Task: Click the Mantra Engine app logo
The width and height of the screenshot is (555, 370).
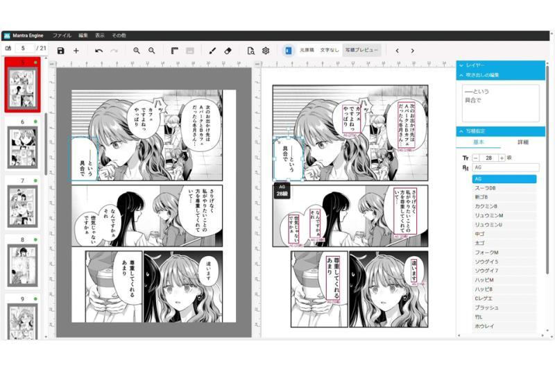Action: 7,35
